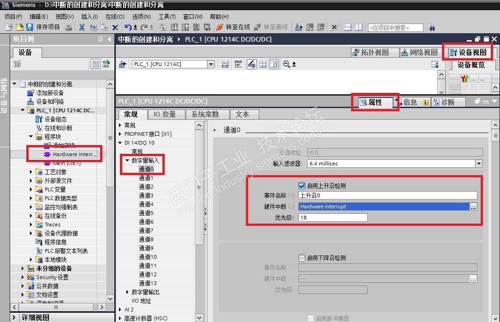The width and height of the screenshot is (500, 322).
Task: Expand the 工艺对象 tree node
Action: (31, 172)
